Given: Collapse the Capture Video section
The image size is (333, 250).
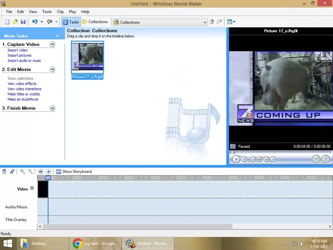Looking at the screenshot, I should (x=52, y=44).
